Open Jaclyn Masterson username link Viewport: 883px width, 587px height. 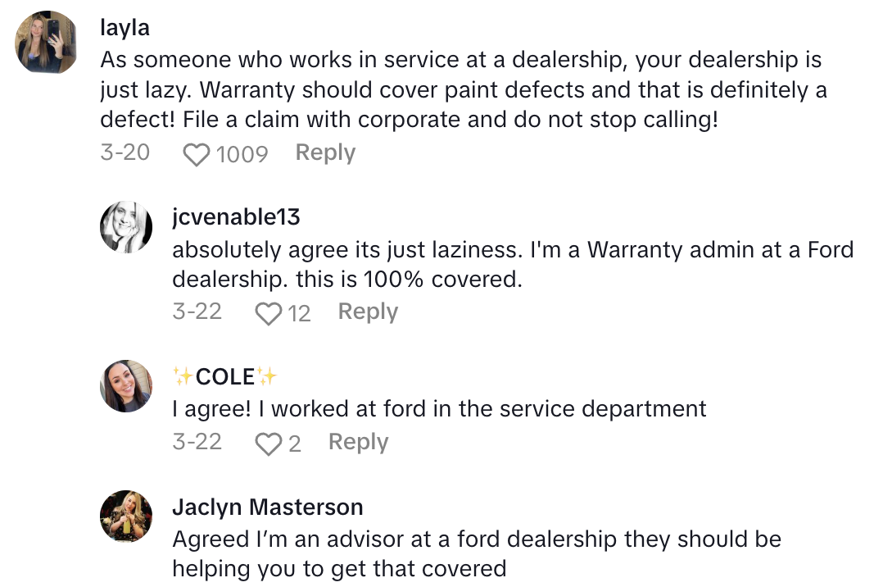[x=267, y=507]
